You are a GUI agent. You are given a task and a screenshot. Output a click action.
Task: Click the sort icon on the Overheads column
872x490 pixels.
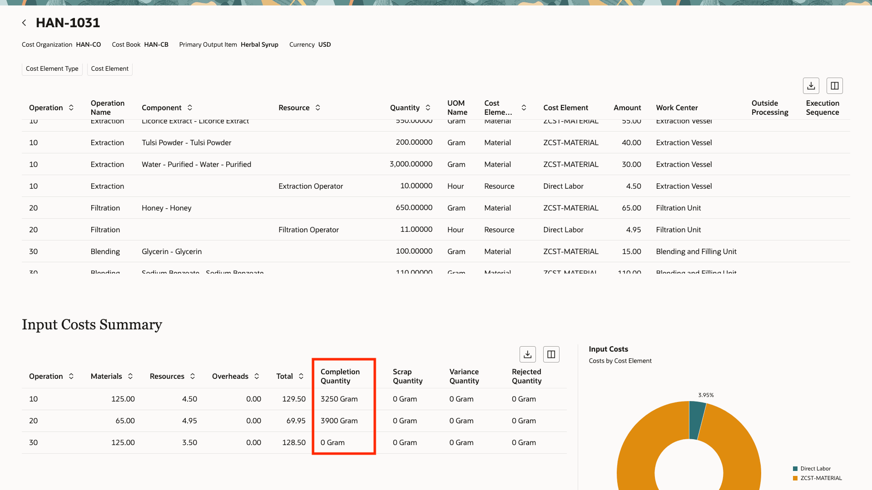pyautogui.click(x=257, y=376)
